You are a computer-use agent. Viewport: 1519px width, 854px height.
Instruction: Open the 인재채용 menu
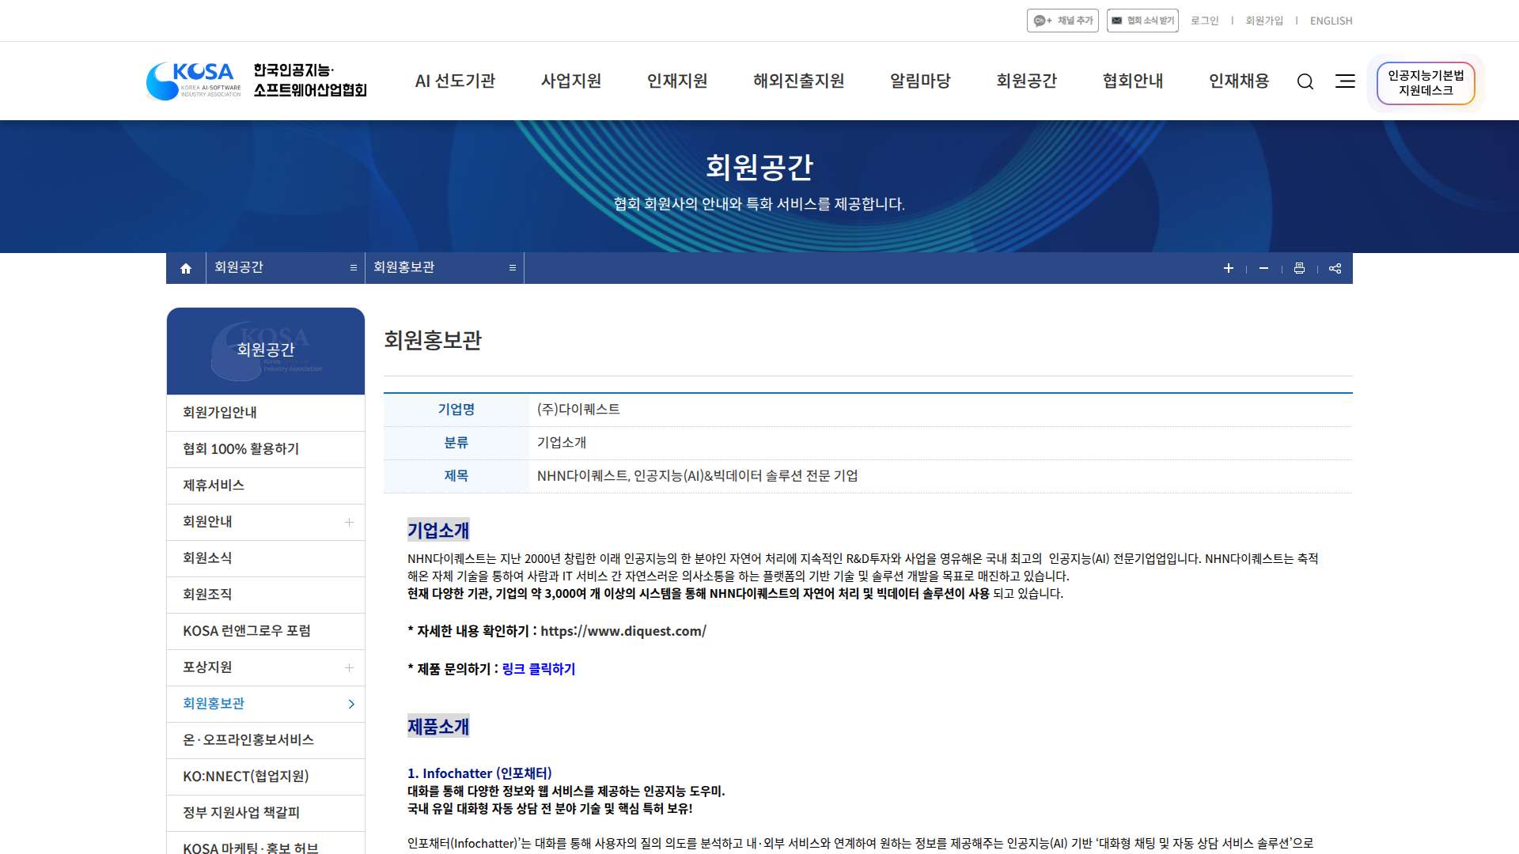(1239, 81)
